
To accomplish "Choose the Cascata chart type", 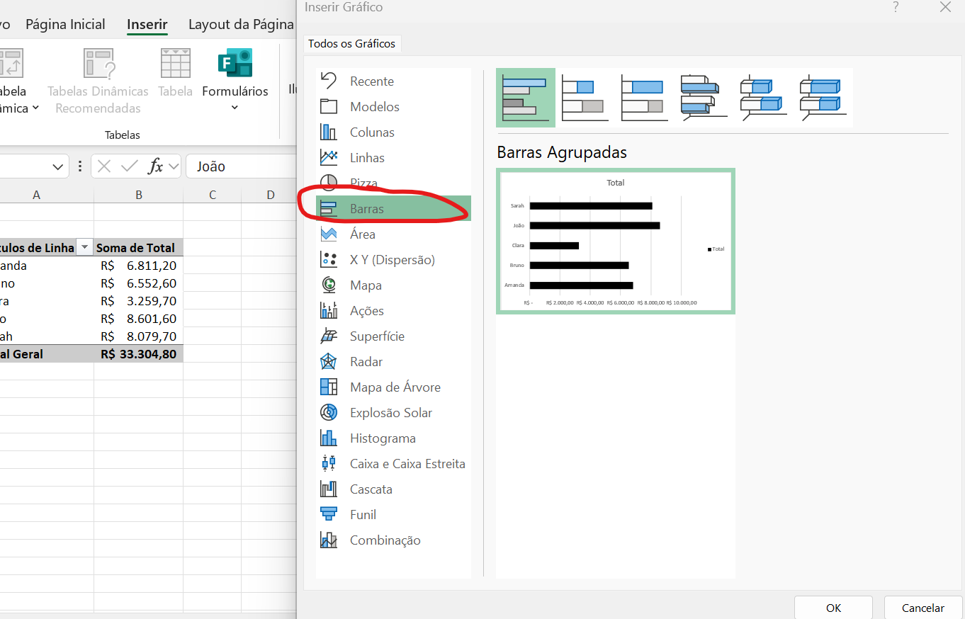I will point(393,489).
